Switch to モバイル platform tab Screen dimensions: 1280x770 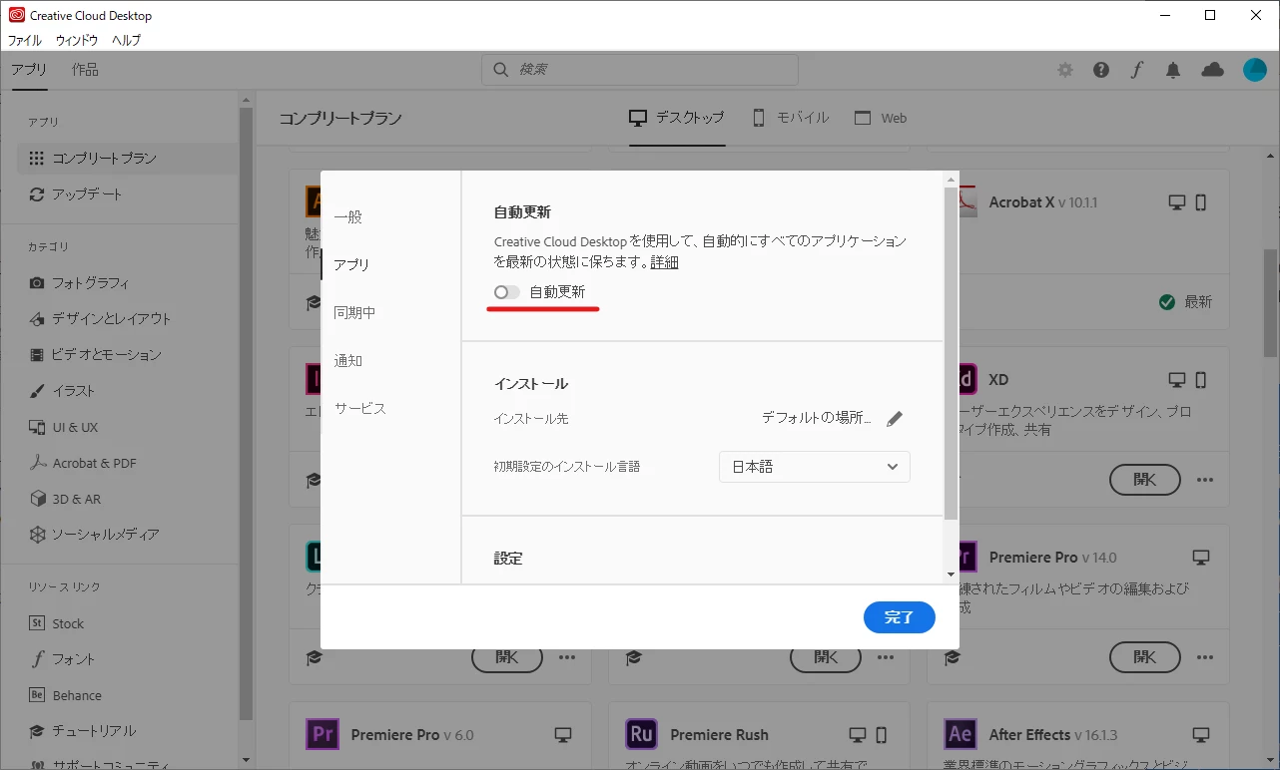click(x=790, y=118)
